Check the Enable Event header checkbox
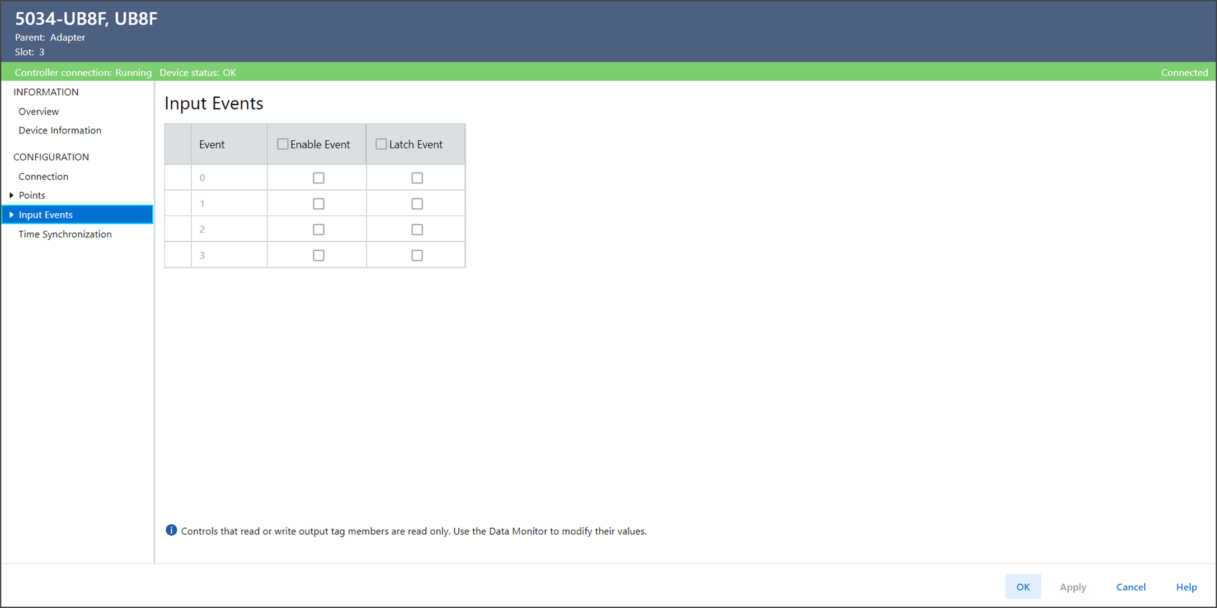 click(x=283, y=144)
